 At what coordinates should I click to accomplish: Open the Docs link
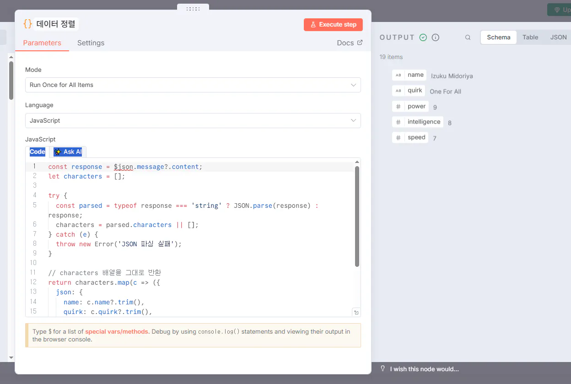click(x=350, y=43)
